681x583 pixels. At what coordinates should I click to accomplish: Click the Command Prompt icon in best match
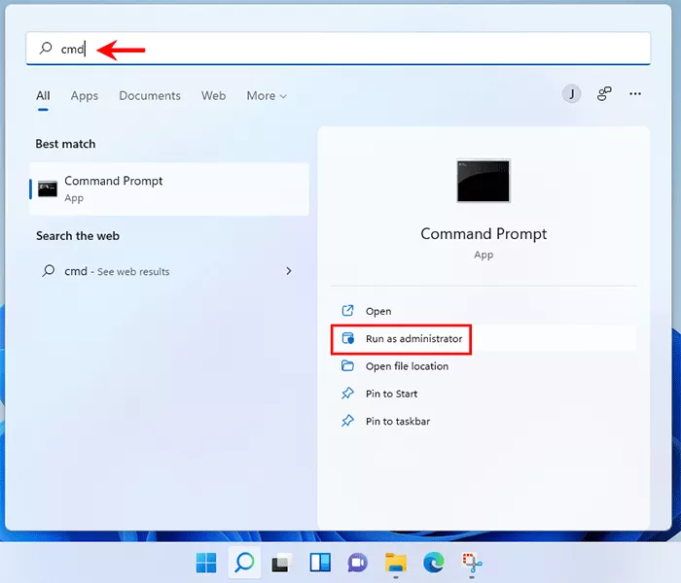pos(48,189)
